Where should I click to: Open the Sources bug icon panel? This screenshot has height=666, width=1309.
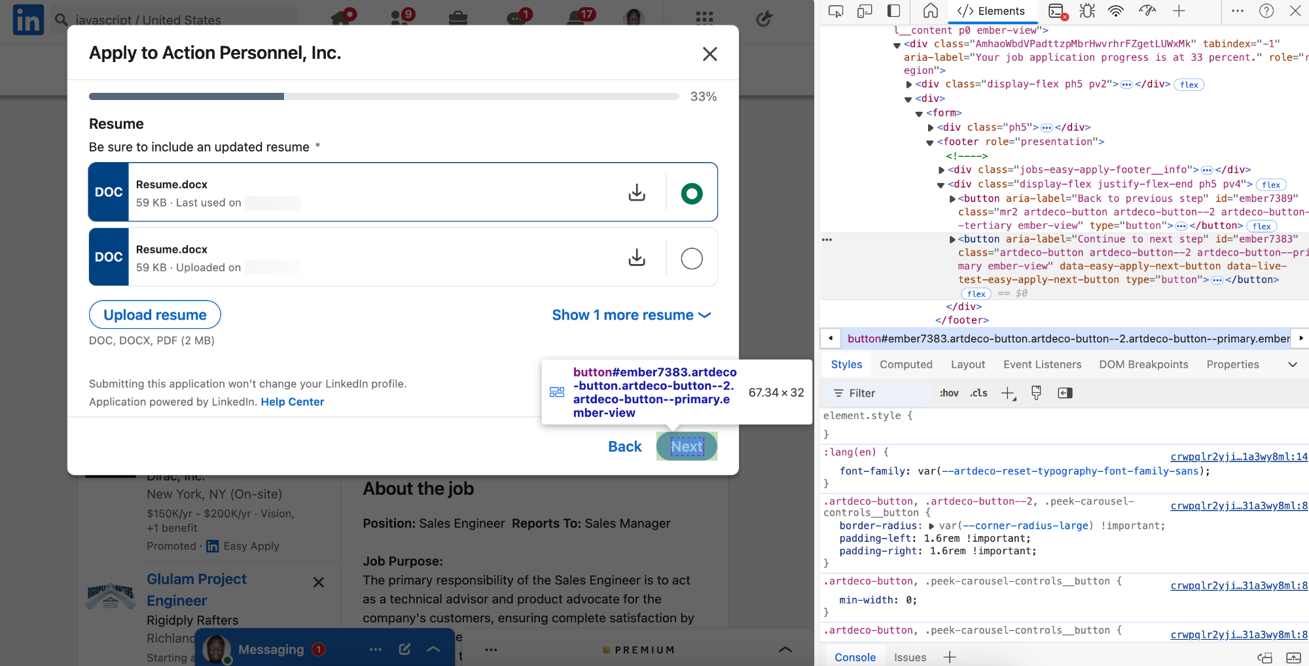[x=1087, y=11]
